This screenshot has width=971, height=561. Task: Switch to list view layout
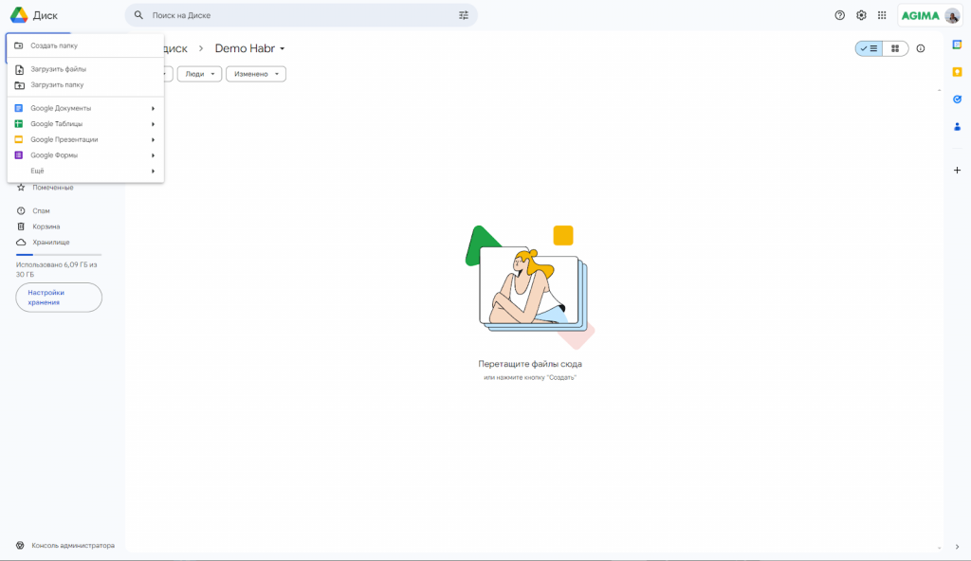[869, 48]
